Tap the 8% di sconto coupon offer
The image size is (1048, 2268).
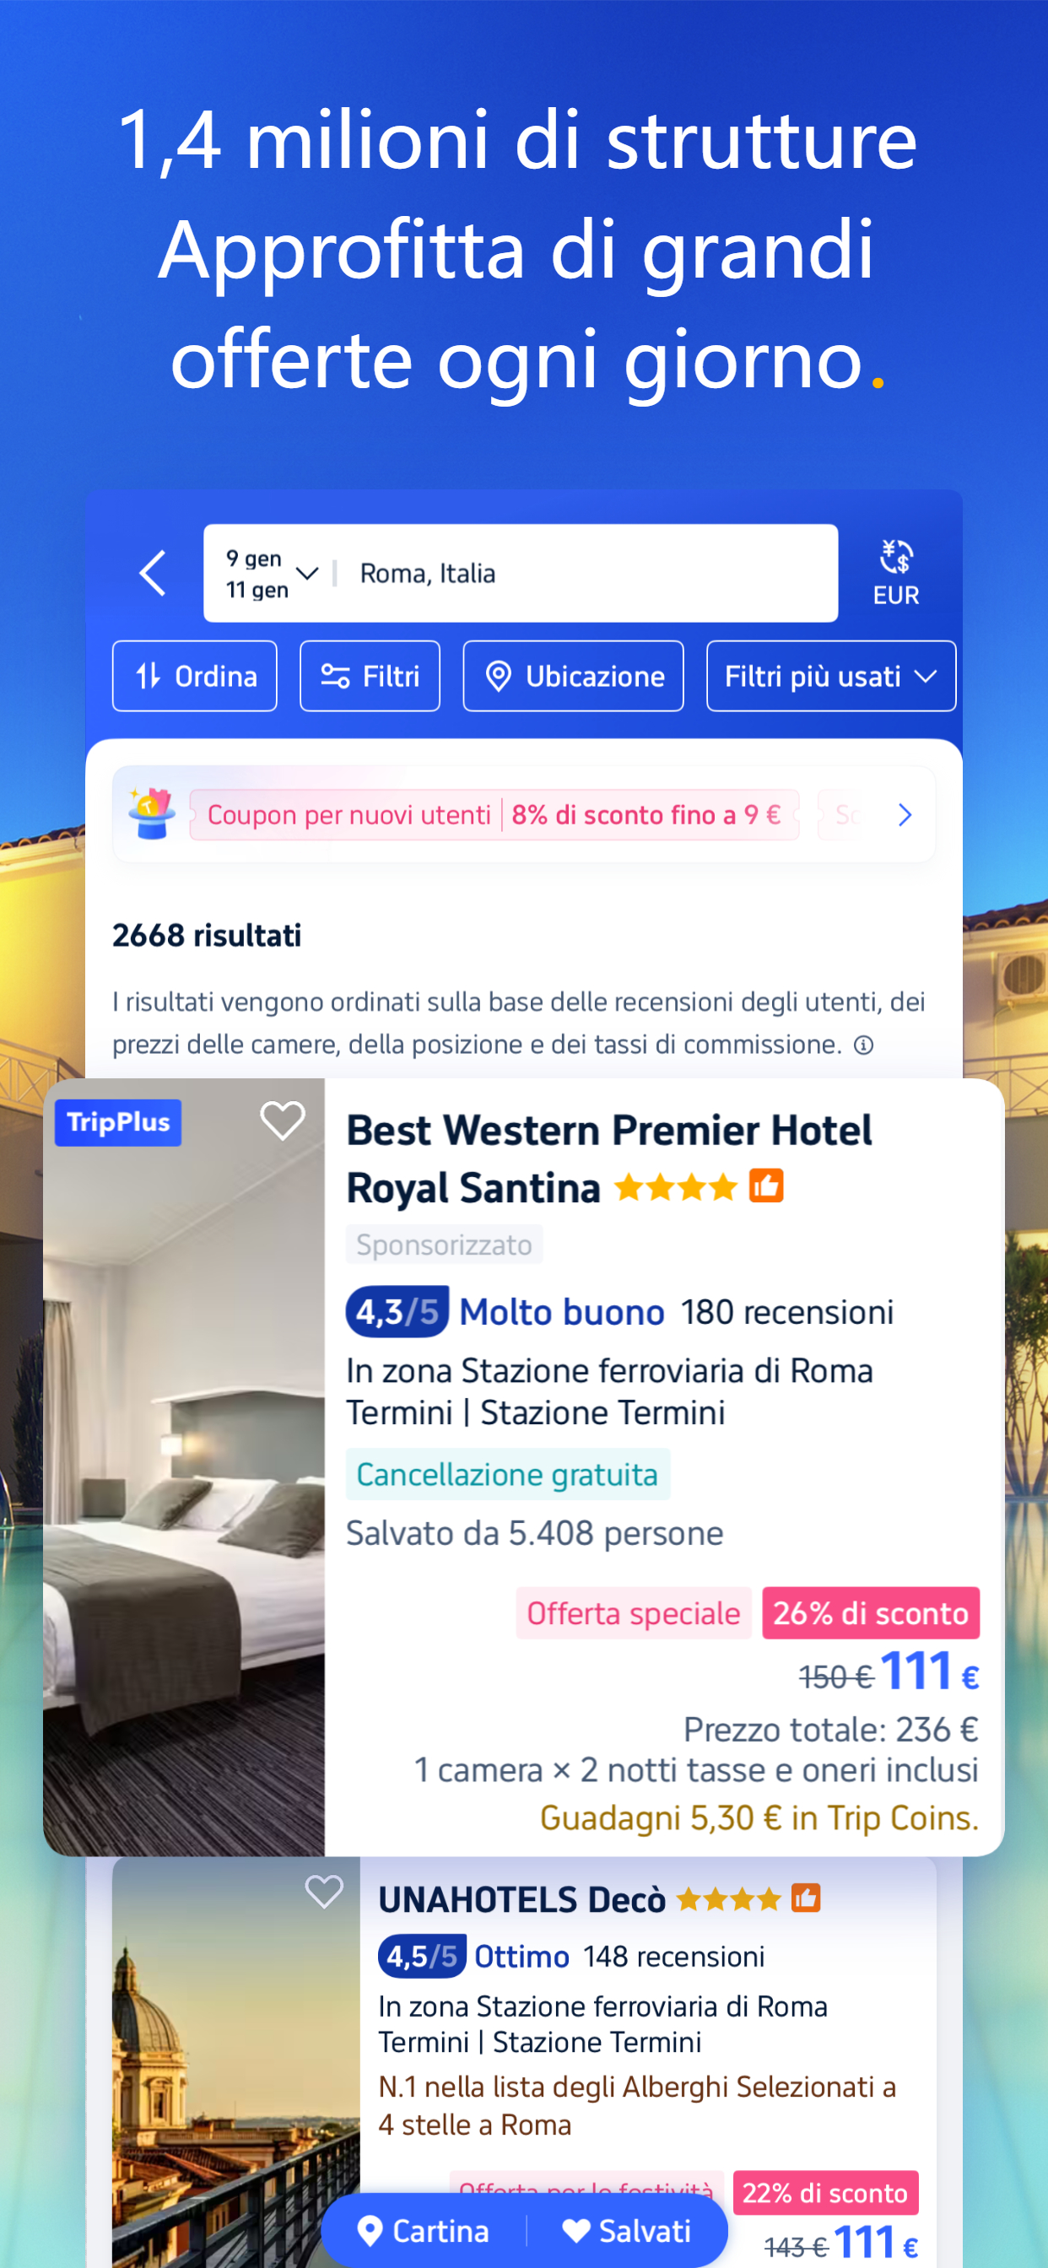click(646, 815)
